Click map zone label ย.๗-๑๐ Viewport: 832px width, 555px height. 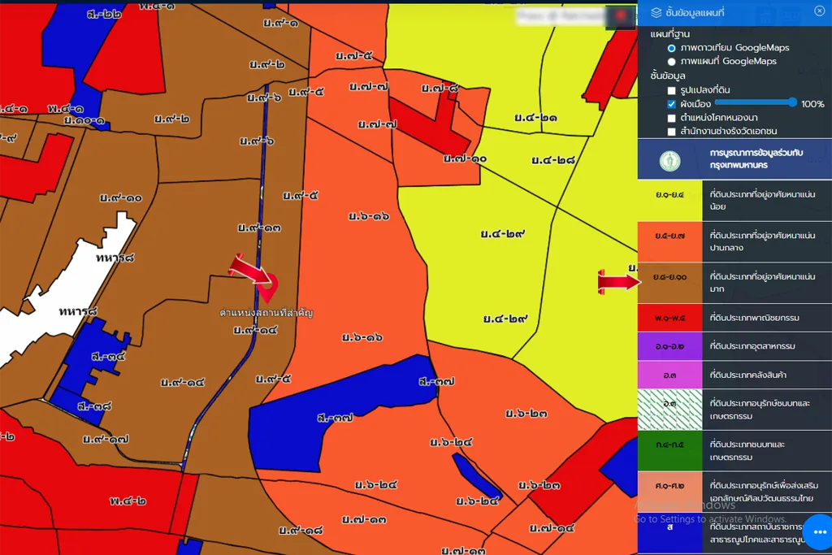coord(464,158)
